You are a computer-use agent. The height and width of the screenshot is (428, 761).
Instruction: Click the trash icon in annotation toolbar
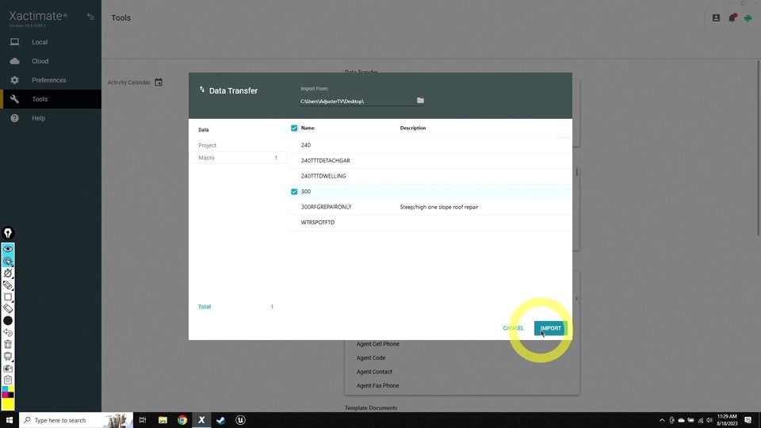[x=8, y=344]
